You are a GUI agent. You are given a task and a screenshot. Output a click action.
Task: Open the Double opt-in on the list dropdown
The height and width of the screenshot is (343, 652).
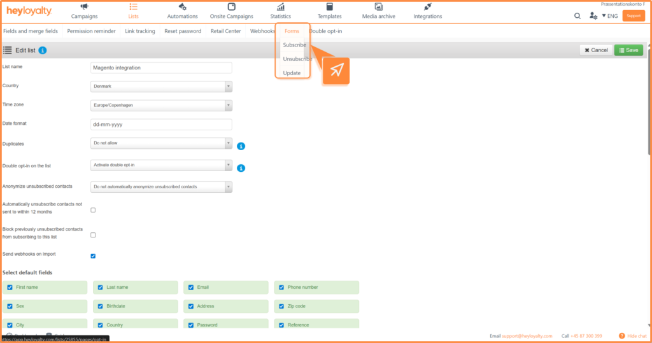tap(162, 165)
